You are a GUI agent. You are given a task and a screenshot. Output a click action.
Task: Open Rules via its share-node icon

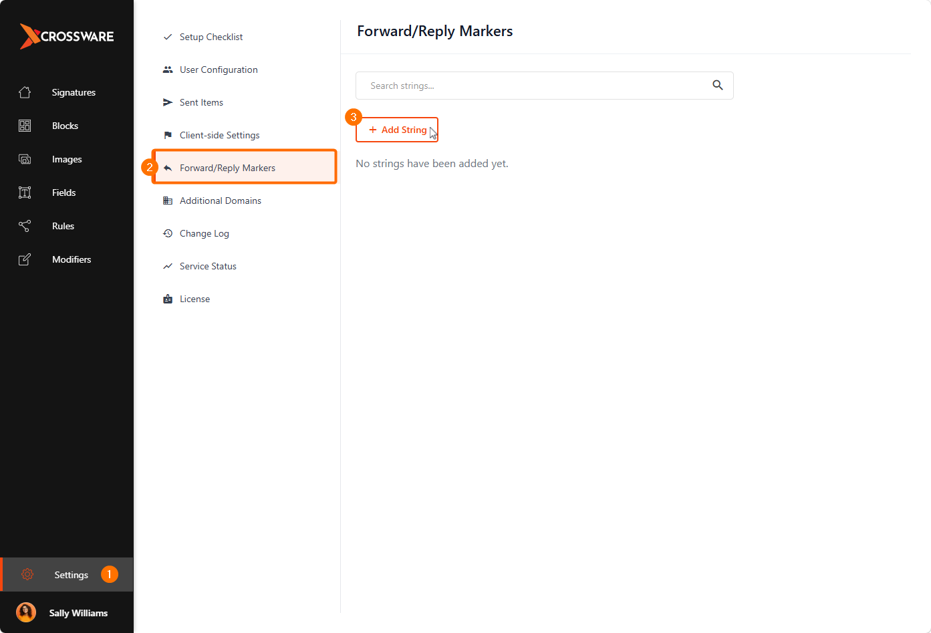pos(25,226)
